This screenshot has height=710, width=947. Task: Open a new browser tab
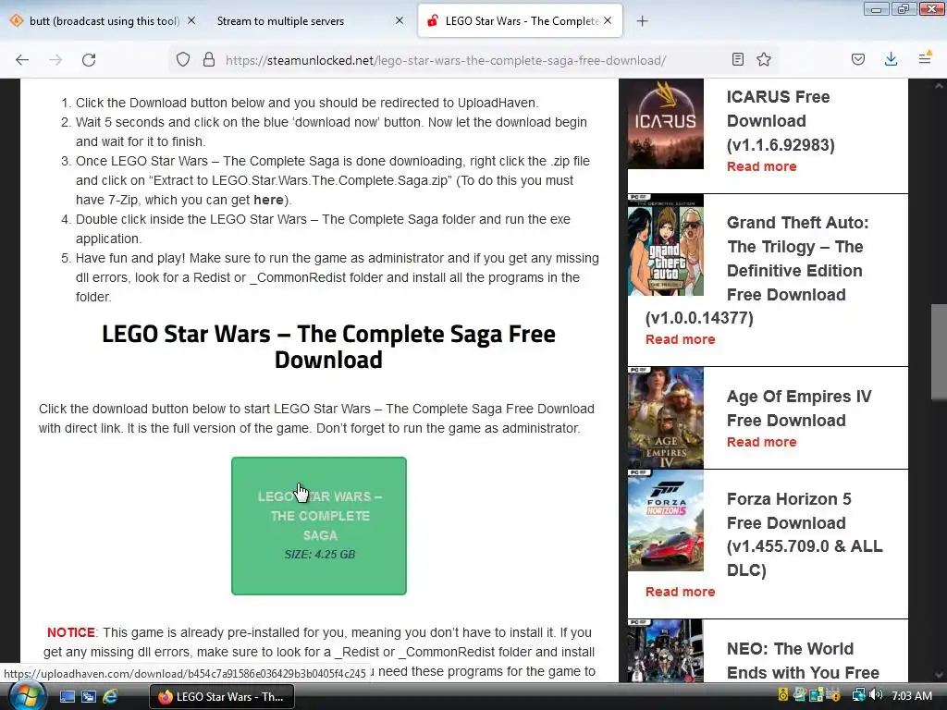pos(642,21)
